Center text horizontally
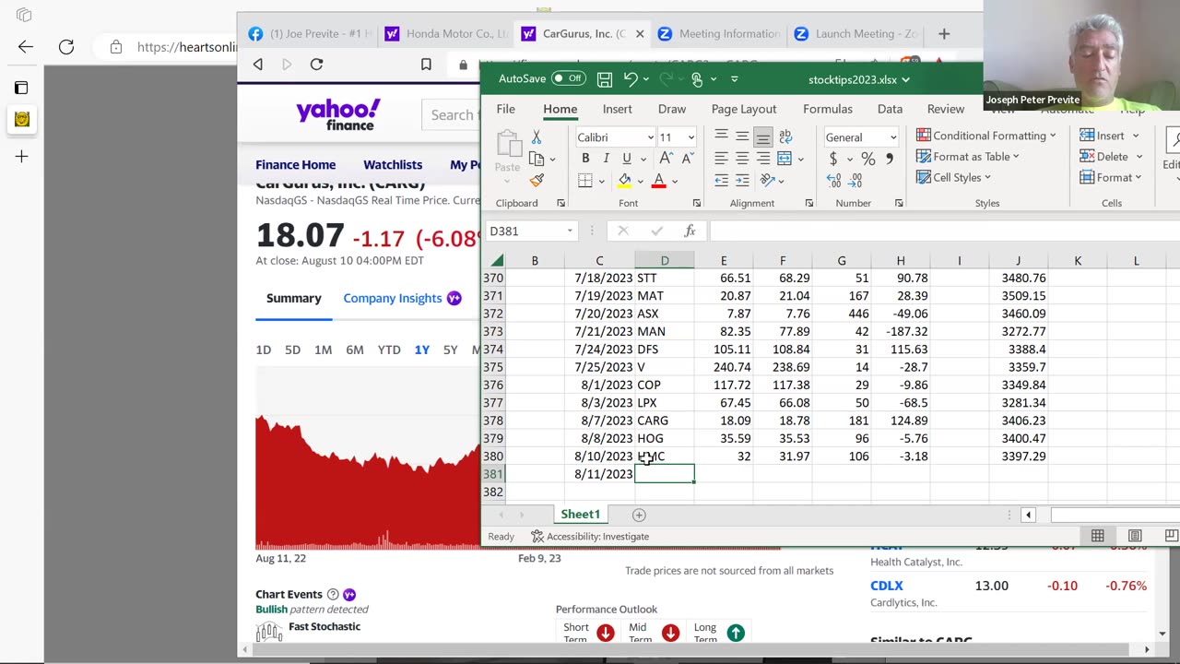This screenshot has height=664, width=1180. pos(742,159)
